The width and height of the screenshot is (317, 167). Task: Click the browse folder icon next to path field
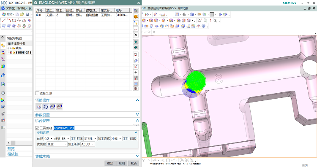(136, 126)
